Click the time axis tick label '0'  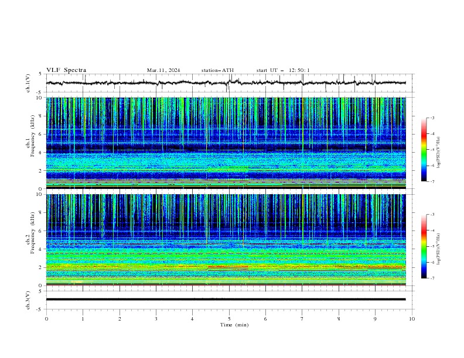pyautogui.click(x=46, y=319)
